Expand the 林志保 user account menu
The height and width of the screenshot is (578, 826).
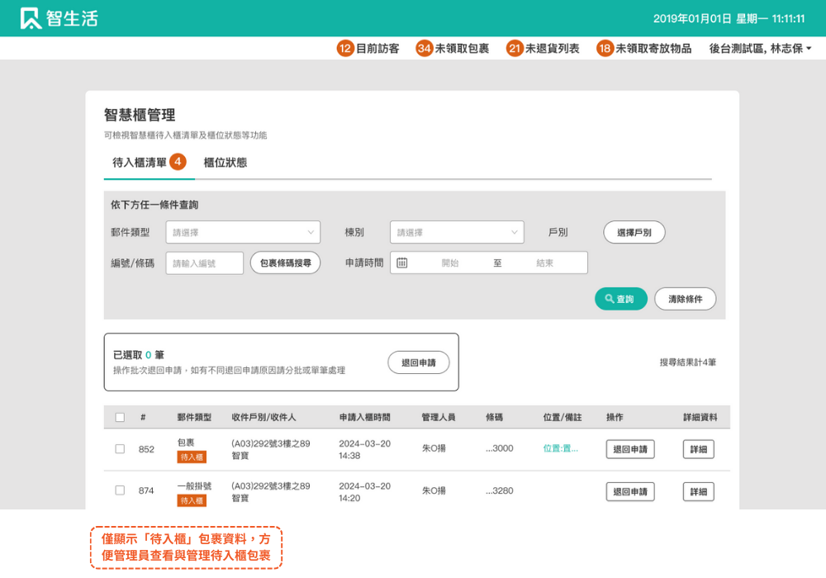tap(760, 49)
